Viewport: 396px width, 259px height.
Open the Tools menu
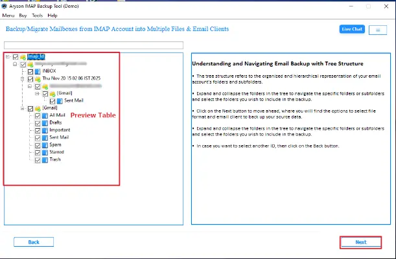(37, 16)
